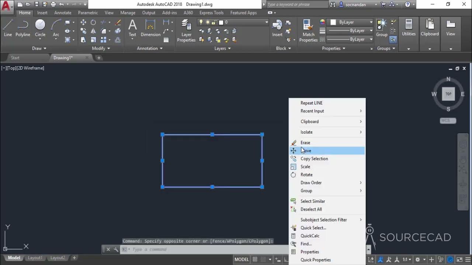
Task: Click the Stretch tool icon
Action: (83, 40)
